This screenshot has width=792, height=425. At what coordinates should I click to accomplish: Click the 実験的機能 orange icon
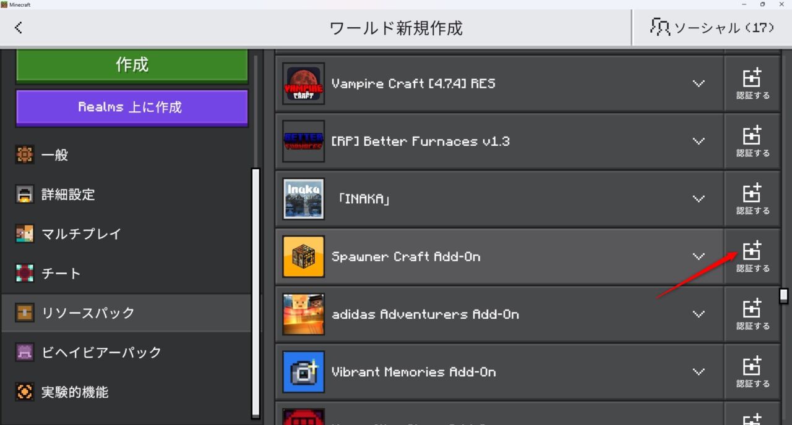click(25, 392)
